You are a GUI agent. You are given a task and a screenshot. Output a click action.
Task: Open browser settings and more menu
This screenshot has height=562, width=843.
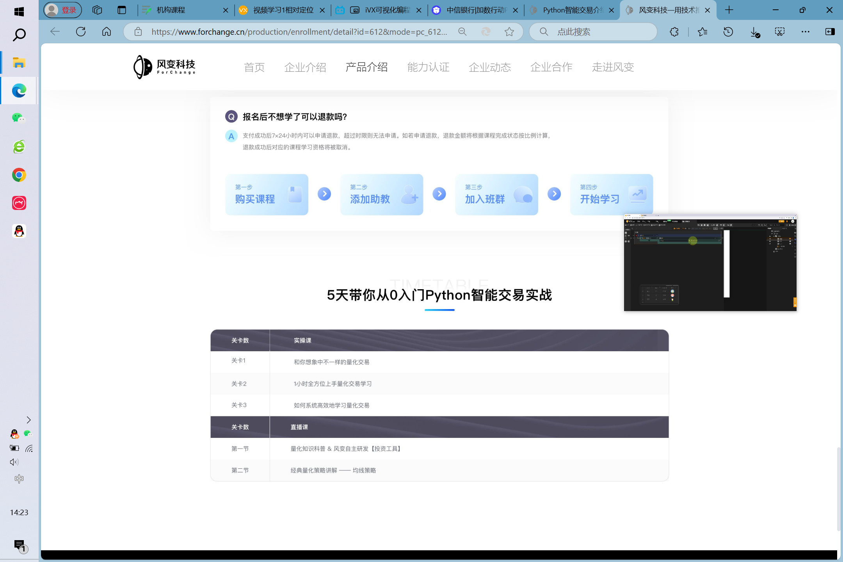[x=806, y=32]
